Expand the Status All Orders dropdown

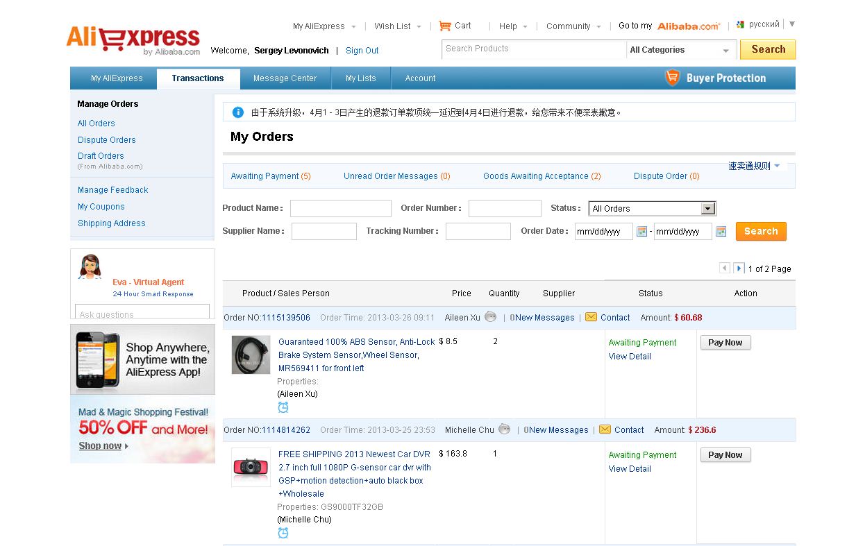pyautogui.click(x=707, y=208)
